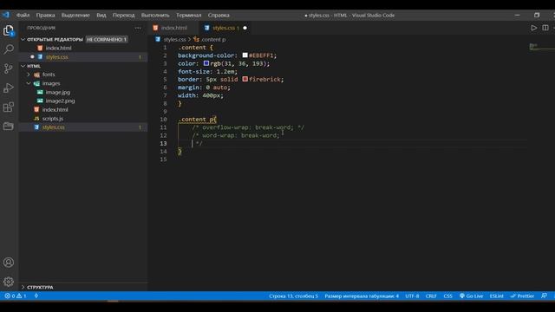This screenshot has width=555, height=312.
Task: Click the UTF-8 encoding indicator
Action: (x=412, y=296)
